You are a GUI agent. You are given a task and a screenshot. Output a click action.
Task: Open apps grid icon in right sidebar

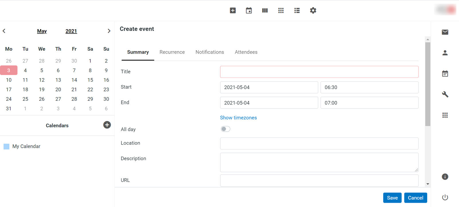click(x=445, y=115)
